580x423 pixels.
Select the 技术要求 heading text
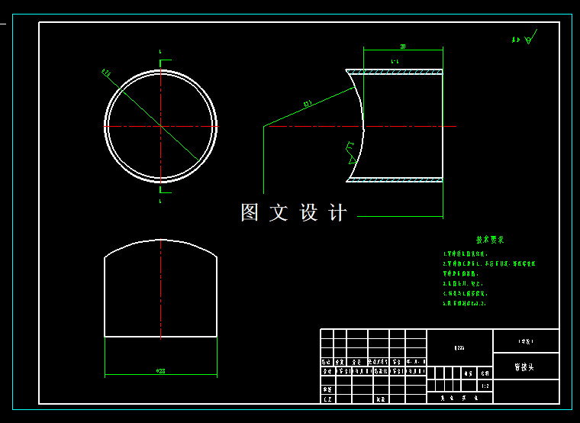point(490,240)
